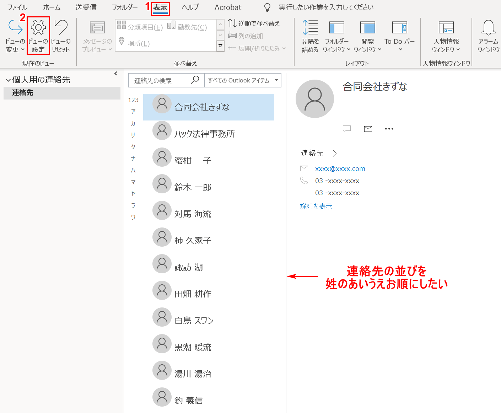
Task: Toggle Tighter Spacing (間隔を詰める)
Action: coord(310,36)
